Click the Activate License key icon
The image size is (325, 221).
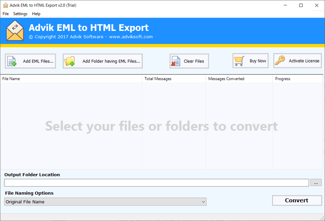[280, 61]
